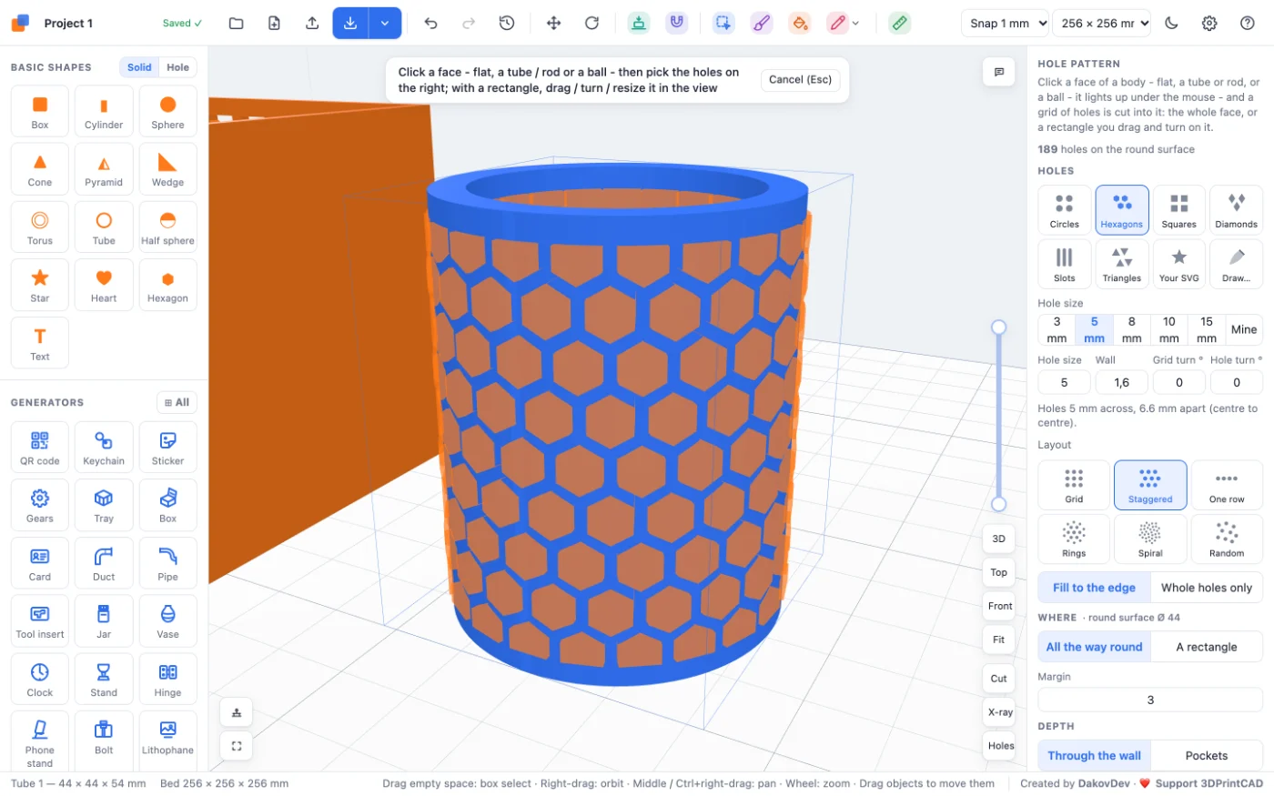Open the help question mark icon
1274x796 pixels.
click(x=1248, y=24)
